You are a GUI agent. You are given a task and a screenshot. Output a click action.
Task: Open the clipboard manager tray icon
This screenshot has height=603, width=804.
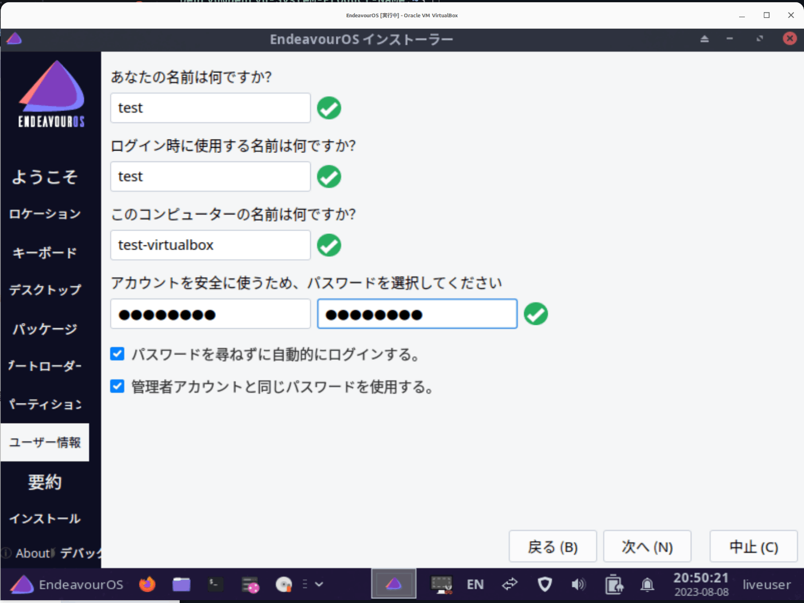(613, 585)
